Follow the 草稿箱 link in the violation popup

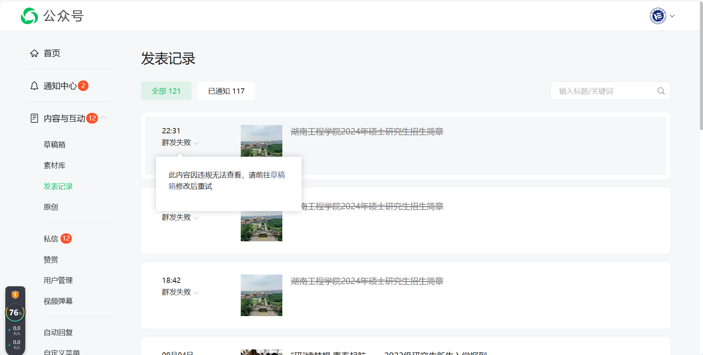(x=277, y=175)
